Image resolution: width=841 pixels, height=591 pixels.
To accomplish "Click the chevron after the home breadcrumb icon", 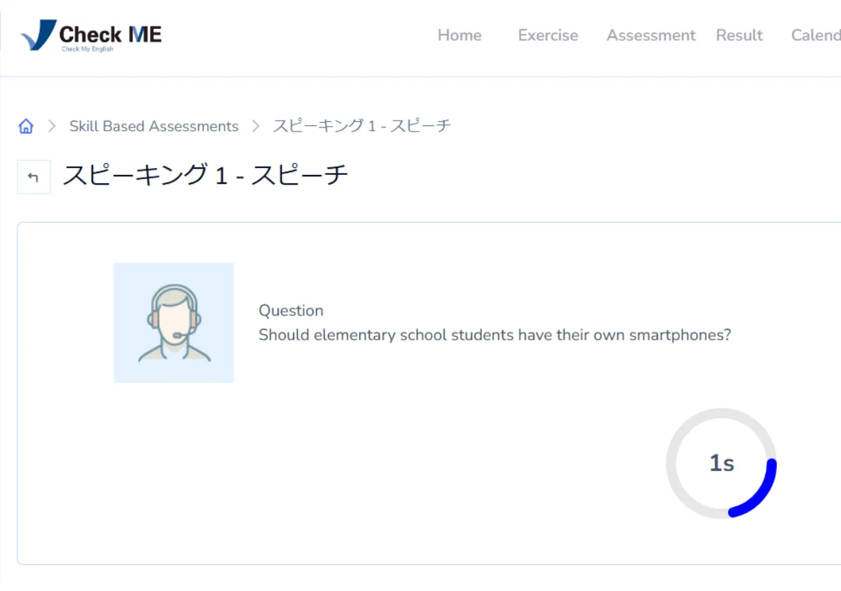I will pos(52,126).
